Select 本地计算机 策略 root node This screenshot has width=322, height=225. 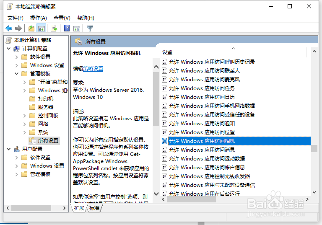(33, 40)
